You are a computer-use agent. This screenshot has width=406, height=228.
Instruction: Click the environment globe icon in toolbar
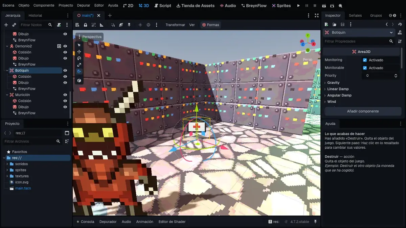point(148,25)
